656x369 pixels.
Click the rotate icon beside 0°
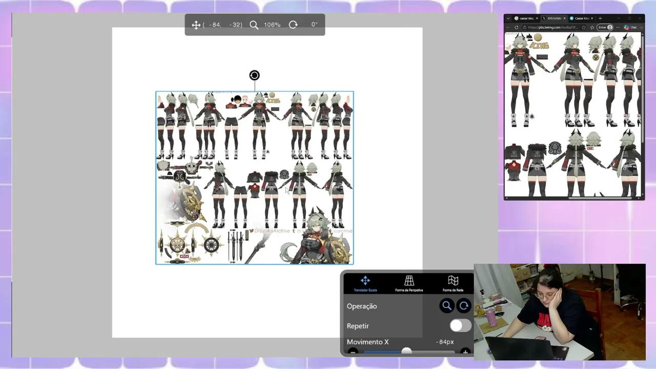(x=293, y=25)
